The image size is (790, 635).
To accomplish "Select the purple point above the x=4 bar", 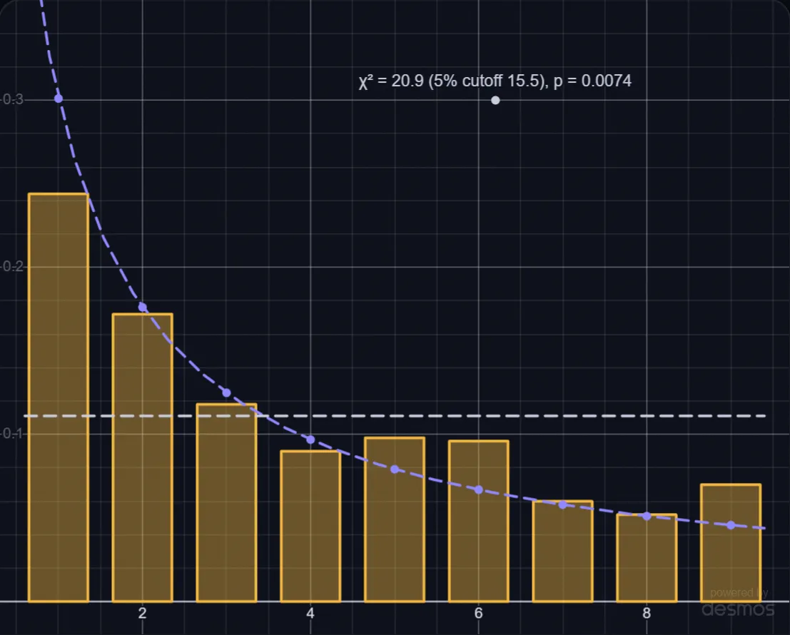I will 311,440.
